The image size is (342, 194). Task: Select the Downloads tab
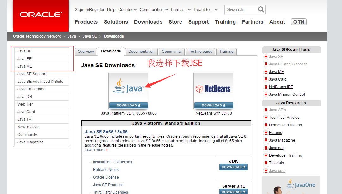coord(111,51)
